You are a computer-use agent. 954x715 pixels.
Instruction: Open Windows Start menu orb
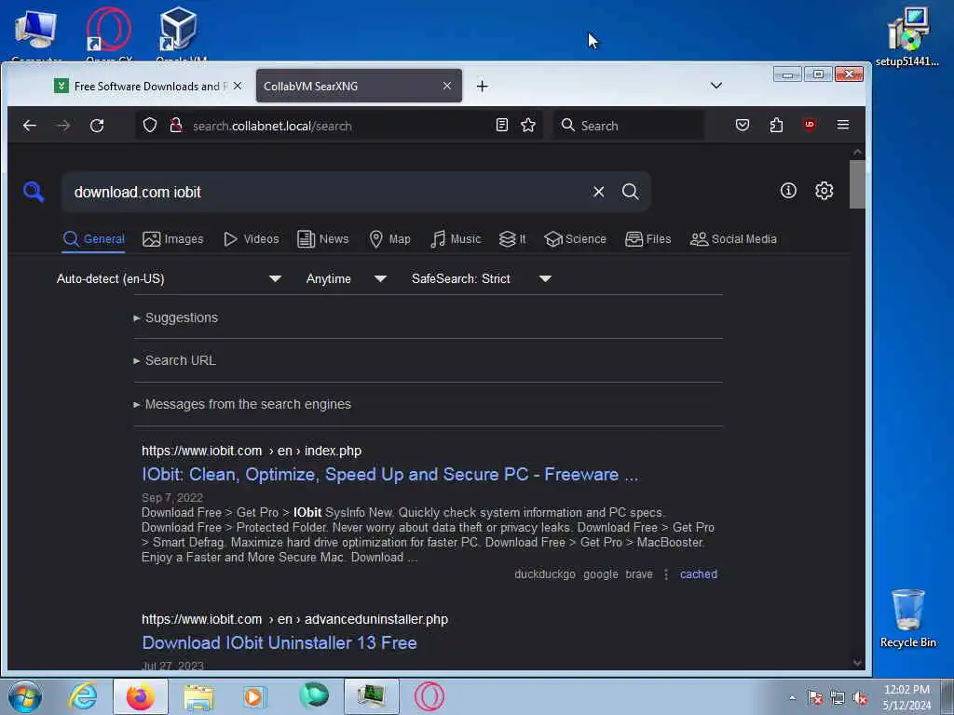click(25, 696)
